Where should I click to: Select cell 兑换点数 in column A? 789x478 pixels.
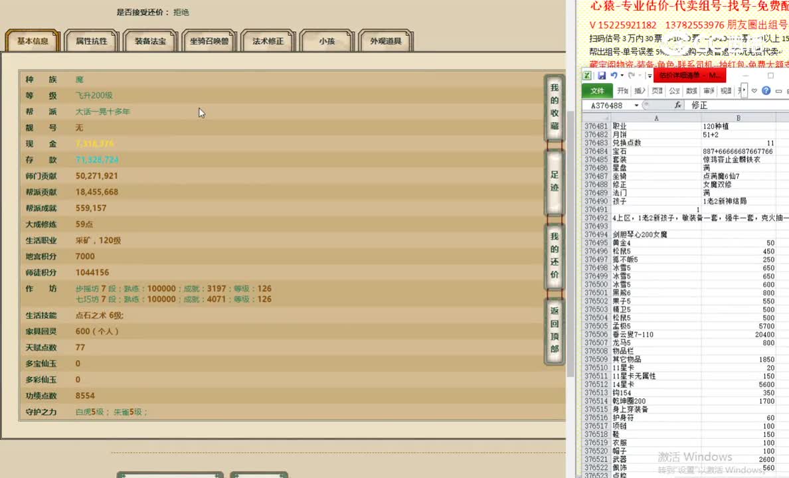(656, 143)
